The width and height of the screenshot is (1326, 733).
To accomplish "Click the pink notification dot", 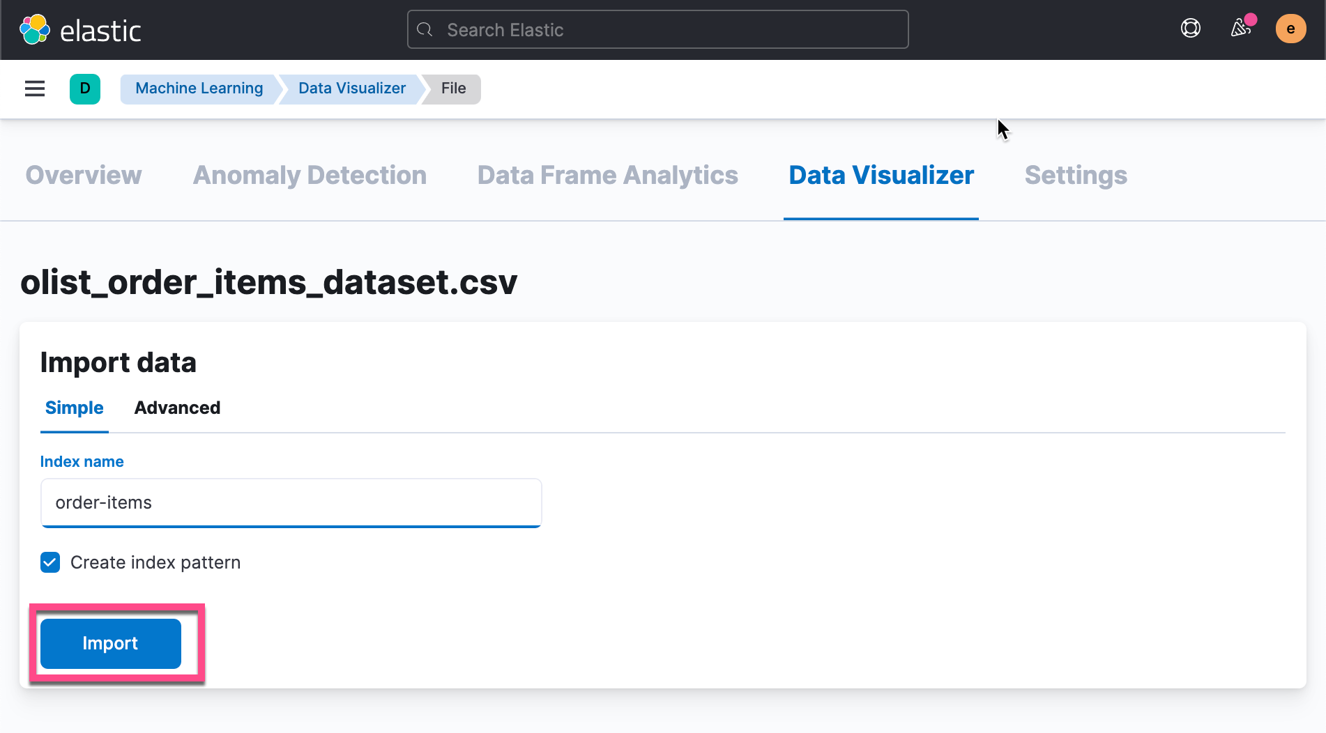I will point(1250,20).
